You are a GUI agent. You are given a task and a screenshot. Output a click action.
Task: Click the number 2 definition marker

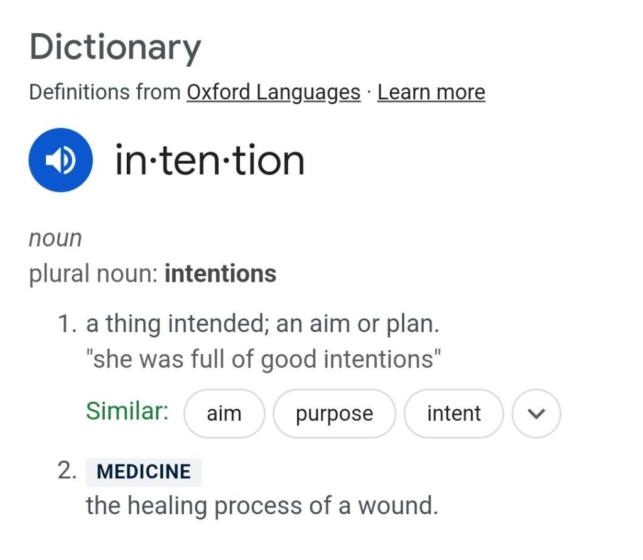[67, 471]
